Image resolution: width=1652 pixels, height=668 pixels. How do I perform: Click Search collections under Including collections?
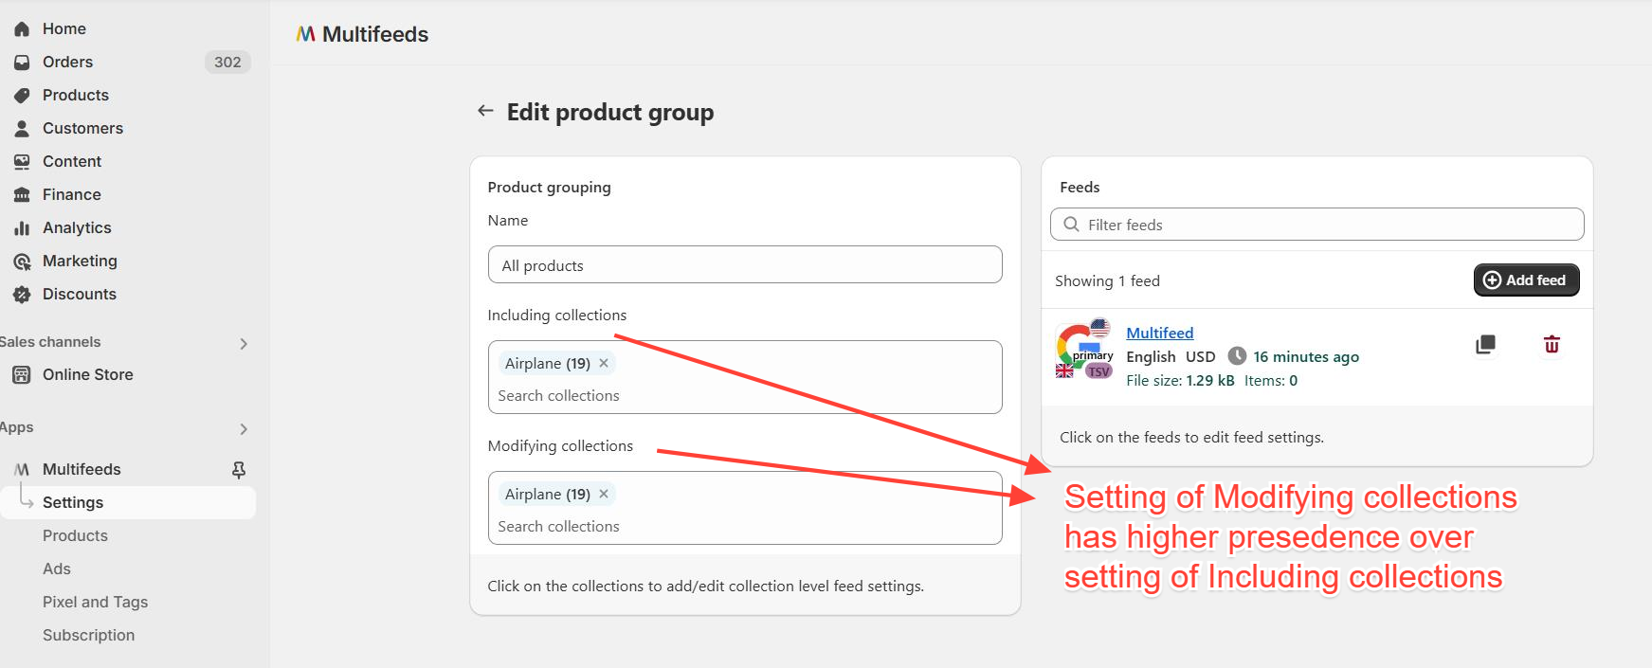(558, 396)
